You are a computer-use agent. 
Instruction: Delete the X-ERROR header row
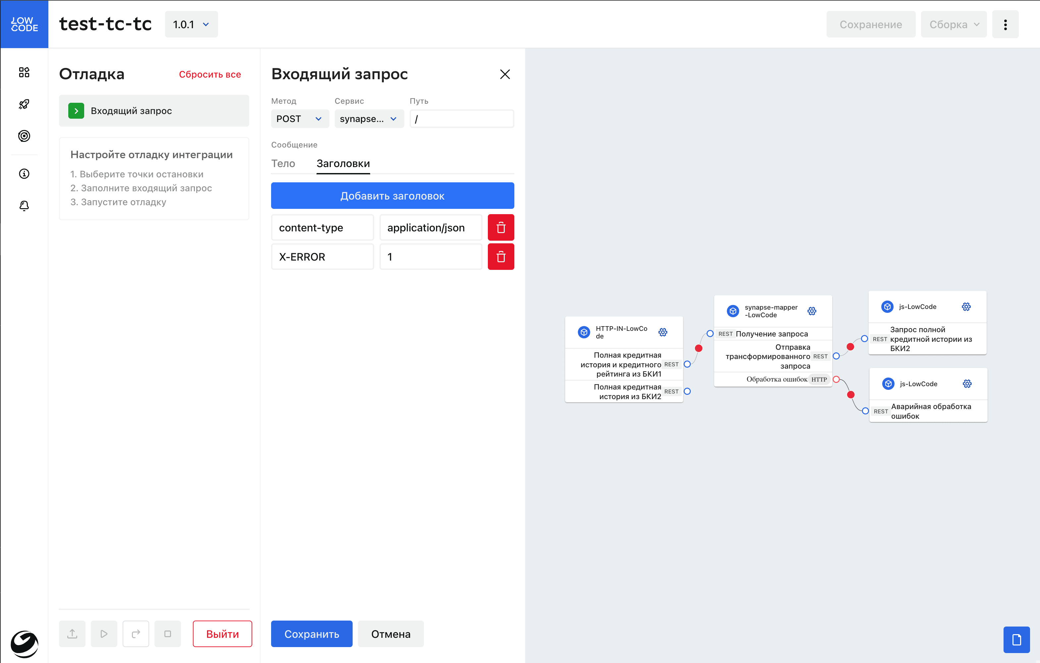point(500,257)
